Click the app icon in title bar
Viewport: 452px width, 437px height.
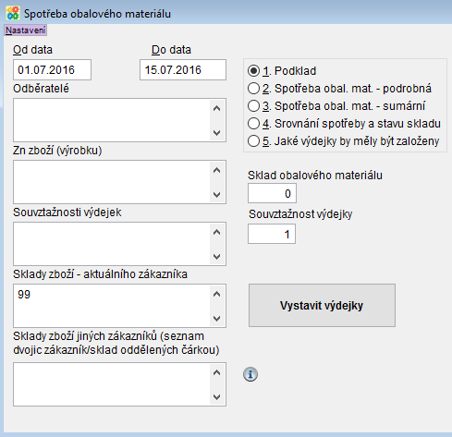pyautogui.click(x=13, y=13)
